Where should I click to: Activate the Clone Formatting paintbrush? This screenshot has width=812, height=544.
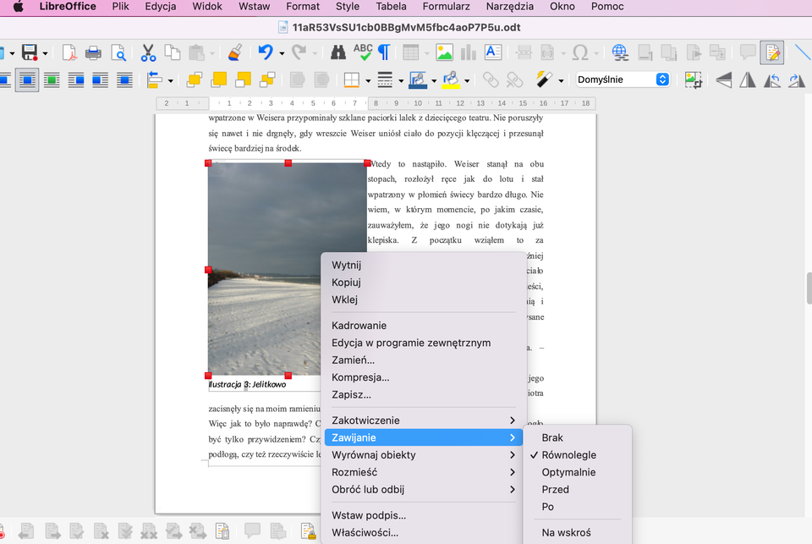click(x=234, y=52)
